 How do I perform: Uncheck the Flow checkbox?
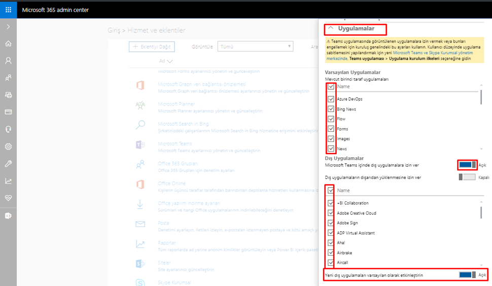pos(331,119)
